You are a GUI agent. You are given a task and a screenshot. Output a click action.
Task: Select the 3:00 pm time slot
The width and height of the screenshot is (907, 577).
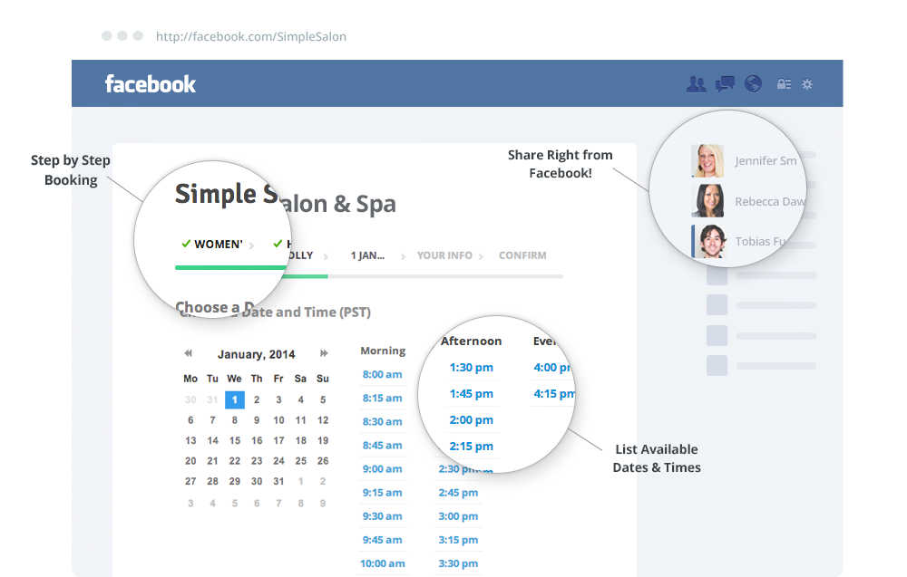coord(458,516)
